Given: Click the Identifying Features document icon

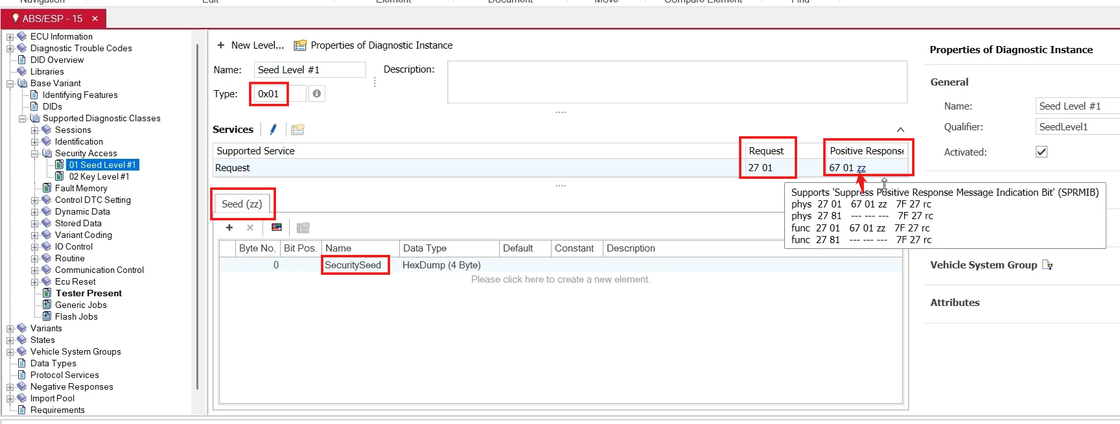Looking at the screenshot, I should (34, 95).
